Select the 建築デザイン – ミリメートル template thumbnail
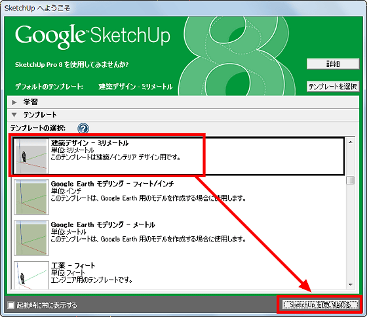Screen dimensions: 367x317 pyautogui.click(x=31, y=156)
